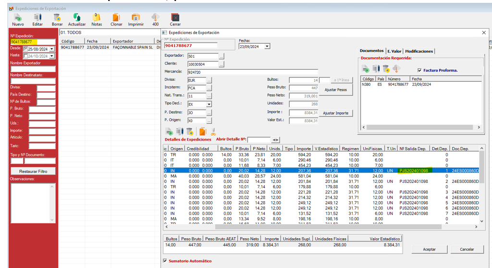The image size is (492, 268).
Task: Click the Nuevo toolbar icon
Action: click(x=18, y=17)
